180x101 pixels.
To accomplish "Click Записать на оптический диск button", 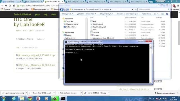I will pyautogui.click(x=127, y=14).
